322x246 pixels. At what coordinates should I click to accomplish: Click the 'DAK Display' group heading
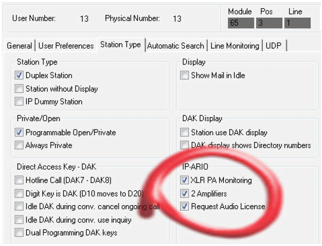pos(202,118)
